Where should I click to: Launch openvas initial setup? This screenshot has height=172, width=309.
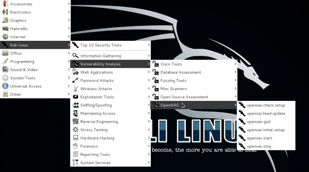[x=266, y=130]
